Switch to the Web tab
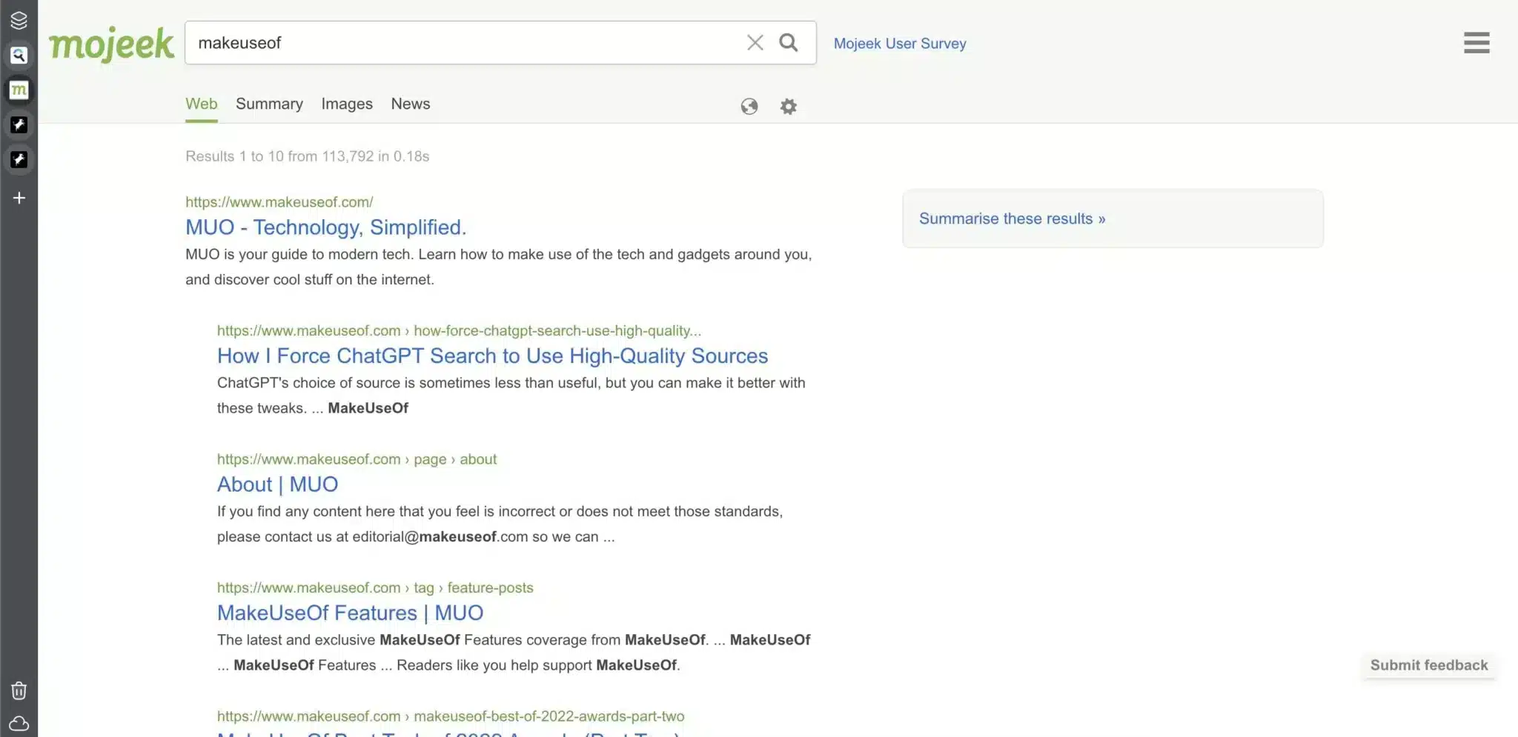The image size is (1518, 737). coord(202,104)
